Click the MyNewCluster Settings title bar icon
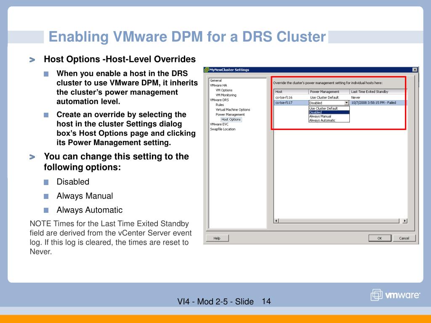This screenshot has height=323, width=431. point(206,70)
